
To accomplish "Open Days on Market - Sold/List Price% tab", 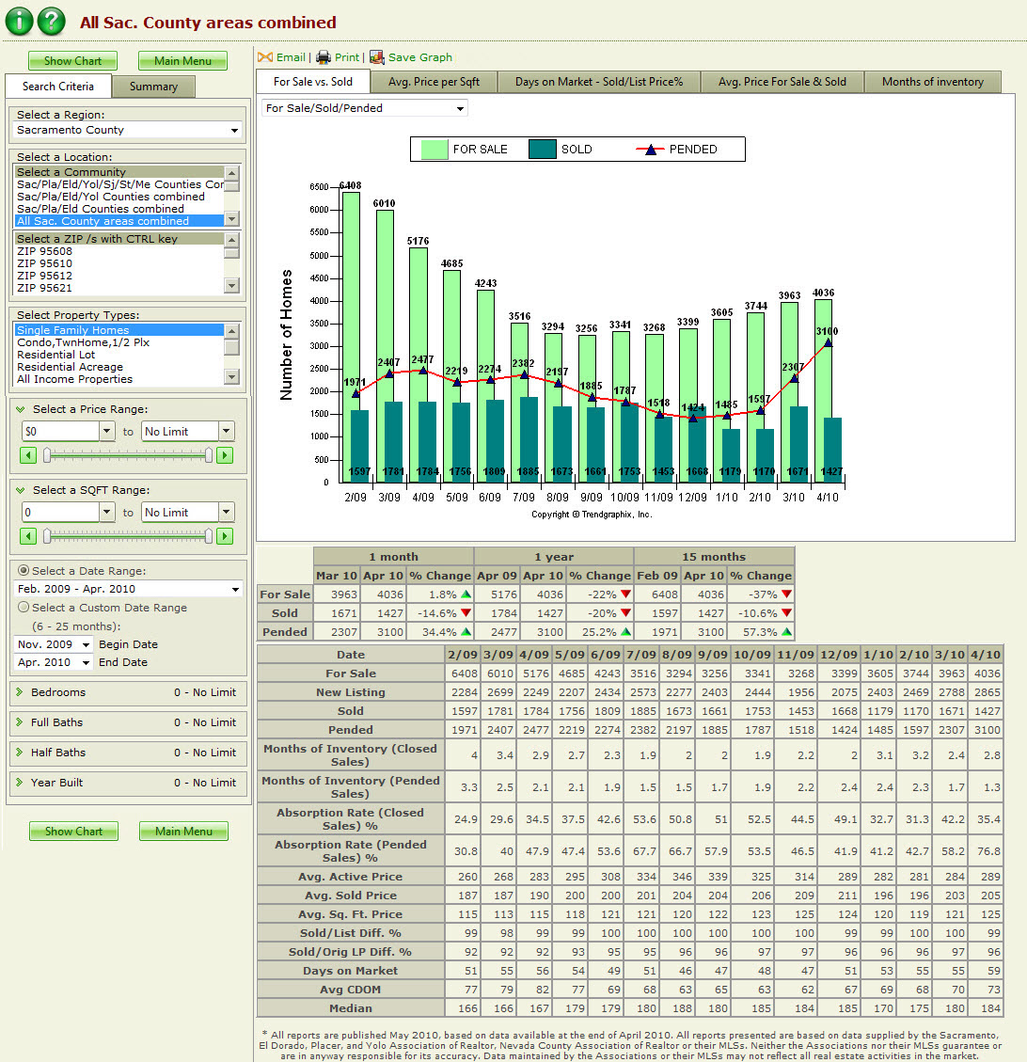I will tap(599, 82).
